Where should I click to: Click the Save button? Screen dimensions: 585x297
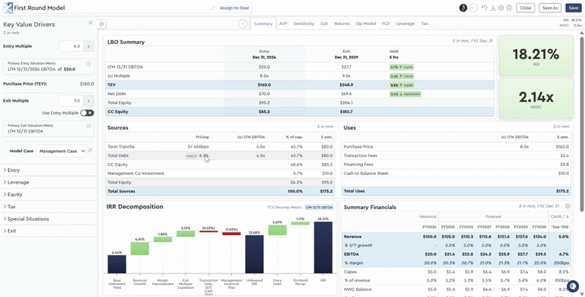[x=573, y=8]
